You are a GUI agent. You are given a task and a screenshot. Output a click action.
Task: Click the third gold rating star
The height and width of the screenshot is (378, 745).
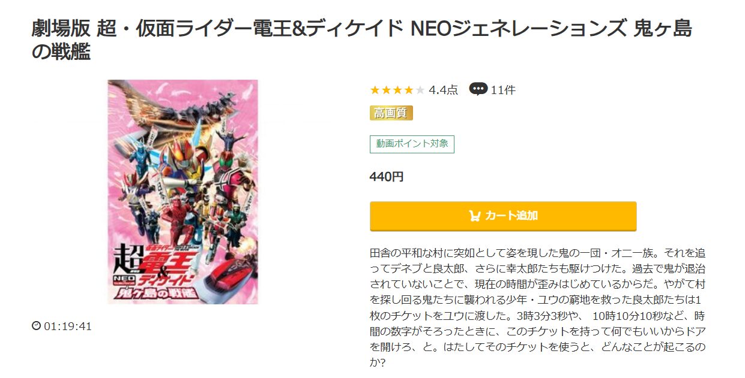click(397, 90)
